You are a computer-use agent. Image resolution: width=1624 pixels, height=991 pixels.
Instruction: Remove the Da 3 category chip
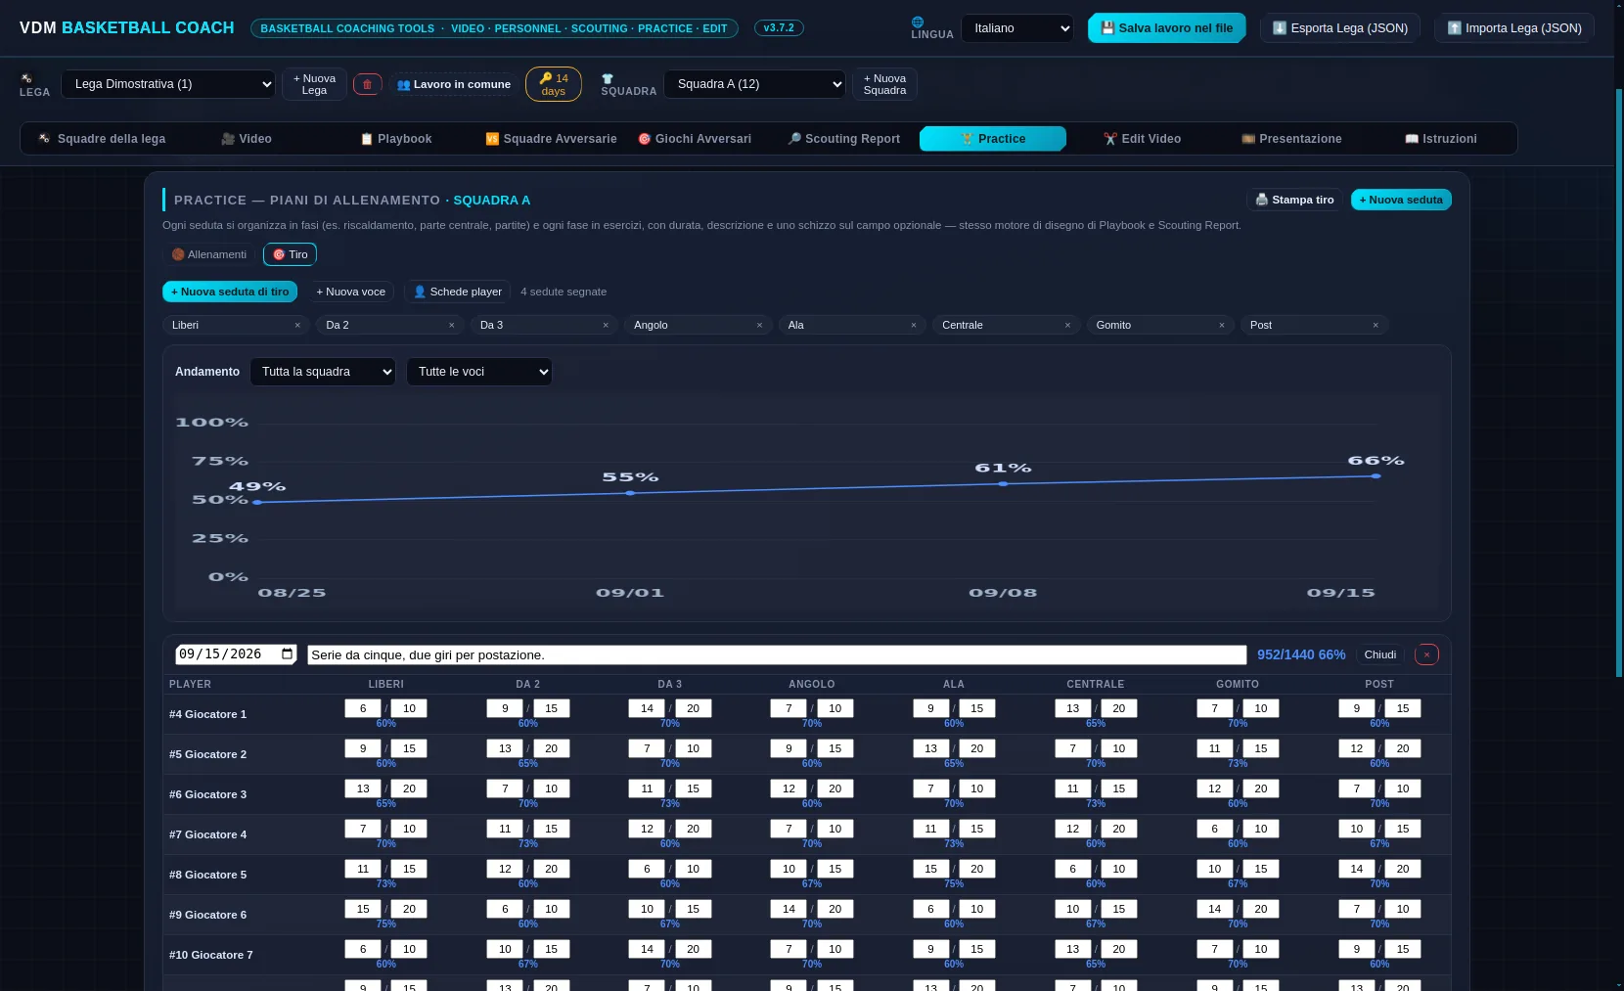click(606, 325)
